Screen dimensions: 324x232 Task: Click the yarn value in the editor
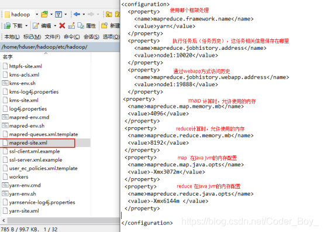click(163, 26)
